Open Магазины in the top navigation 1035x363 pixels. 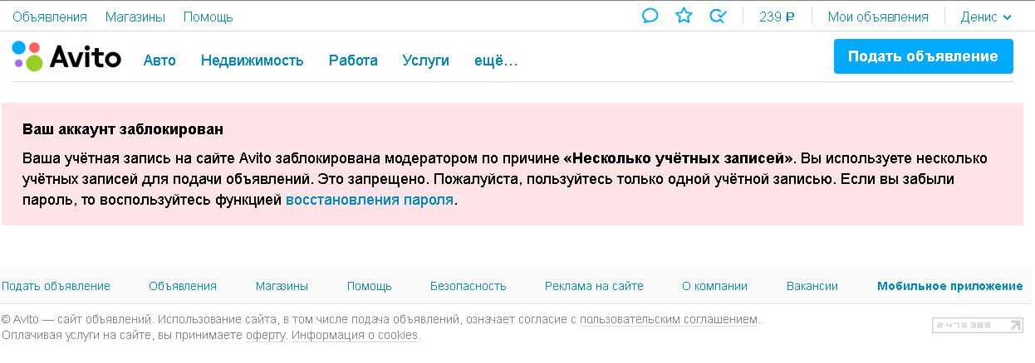pos(135,17)
